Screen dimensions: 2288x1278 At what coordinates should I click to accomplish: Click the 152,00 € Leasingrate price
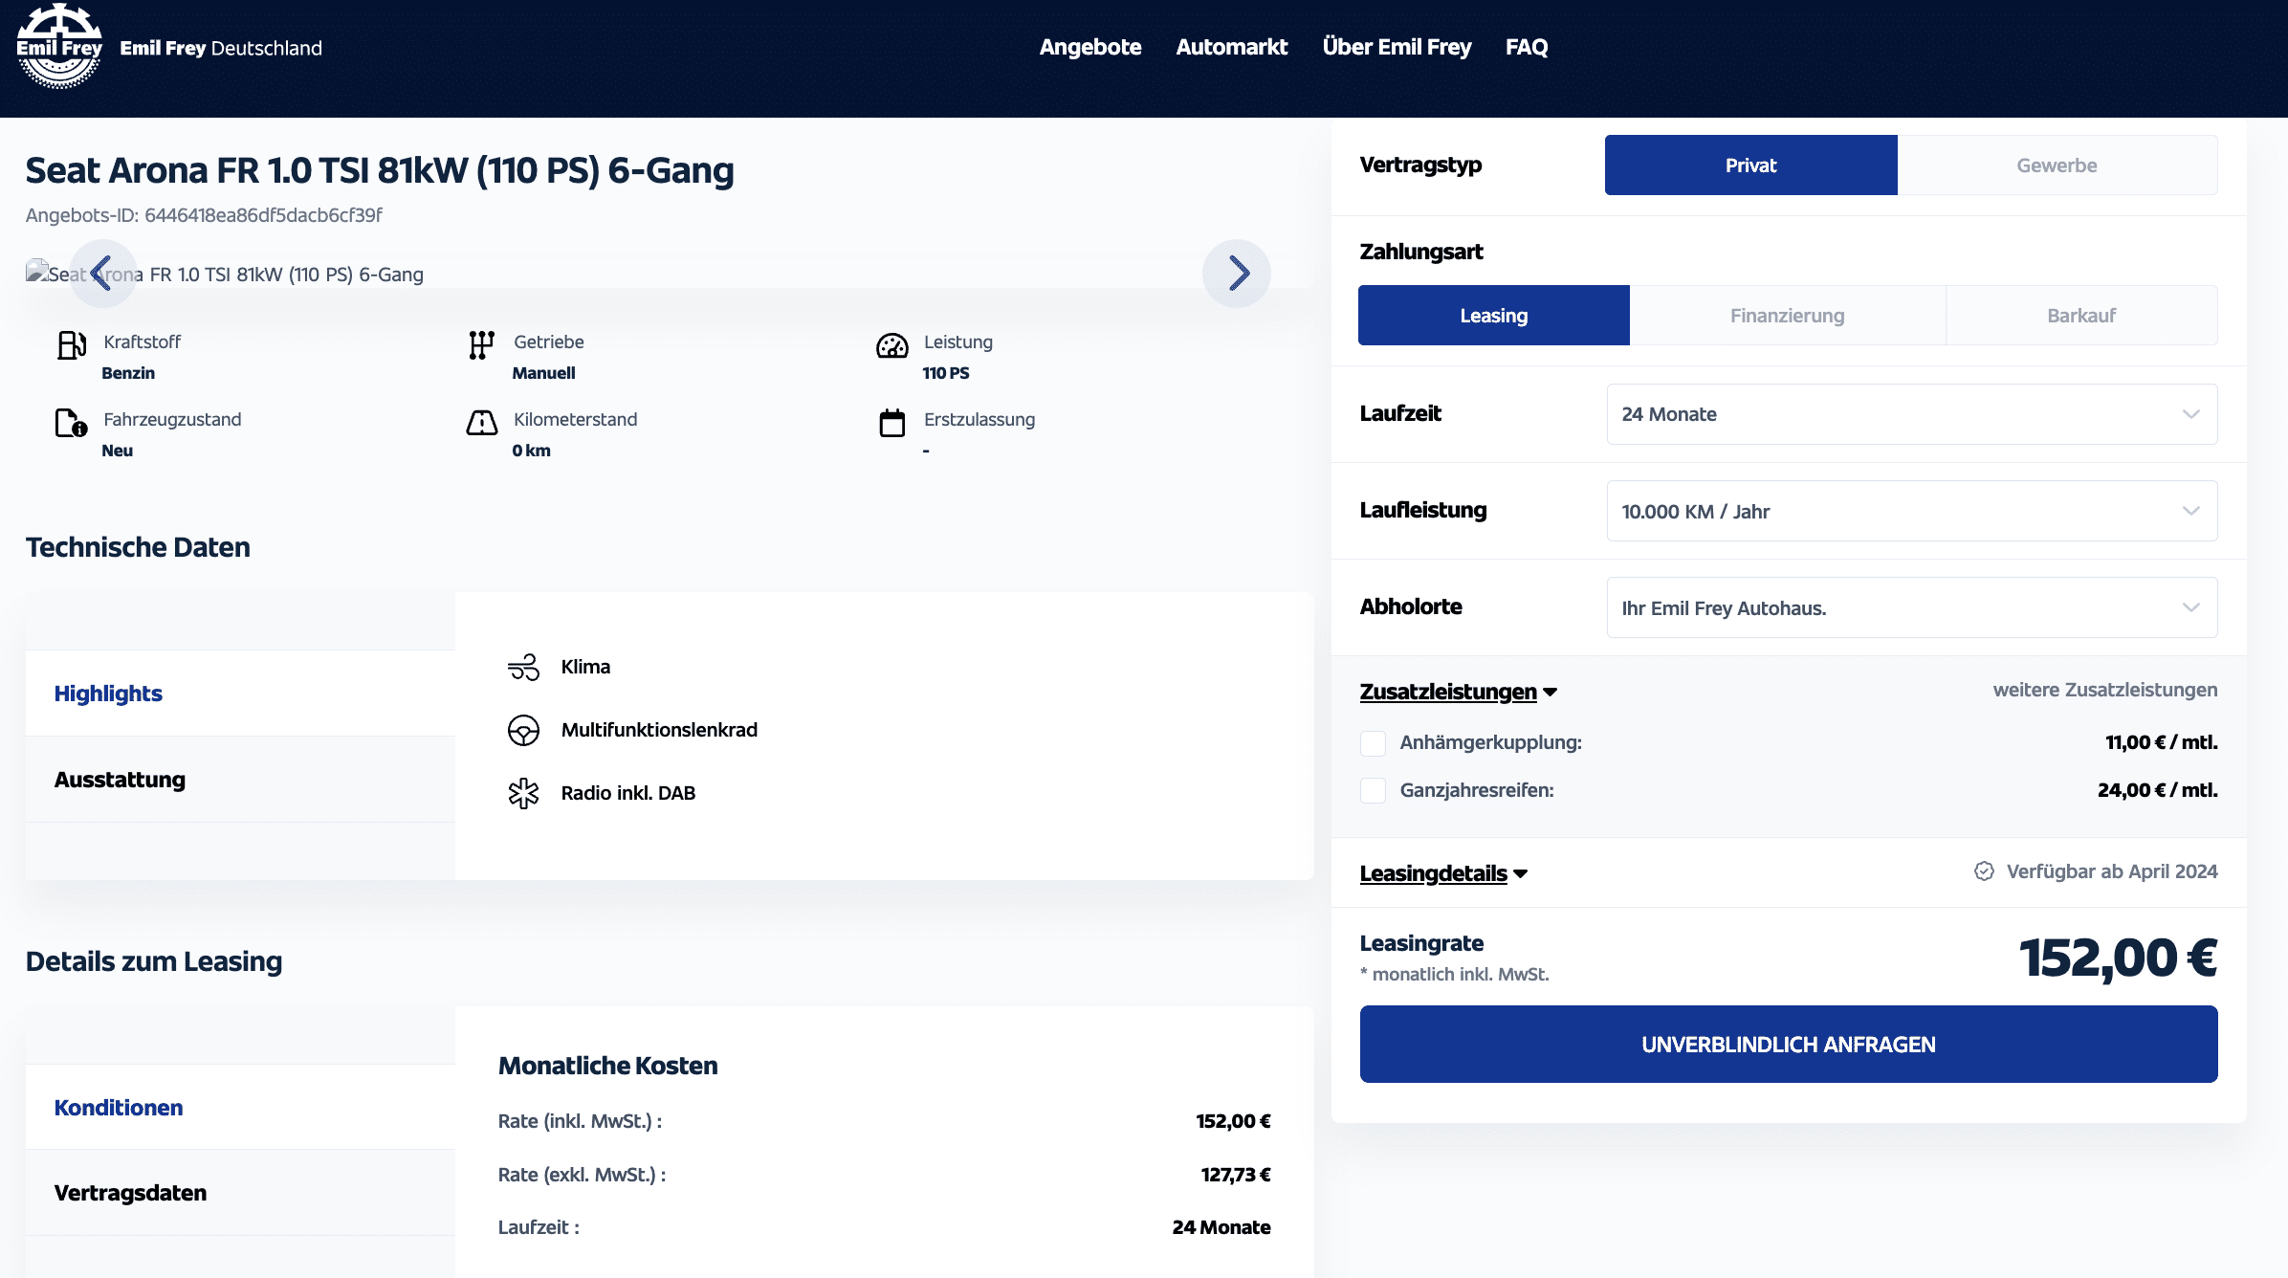click(2118, 958)
